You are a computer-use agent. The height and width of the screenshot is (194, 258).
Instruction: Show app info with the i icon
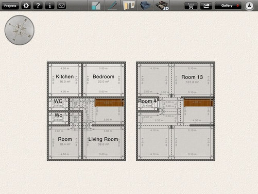(x=49, y=6)
